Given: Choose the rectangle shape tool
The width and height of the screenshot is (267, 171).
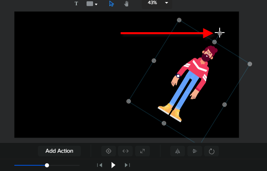Looking at the screenshot, I should [90, 4].
